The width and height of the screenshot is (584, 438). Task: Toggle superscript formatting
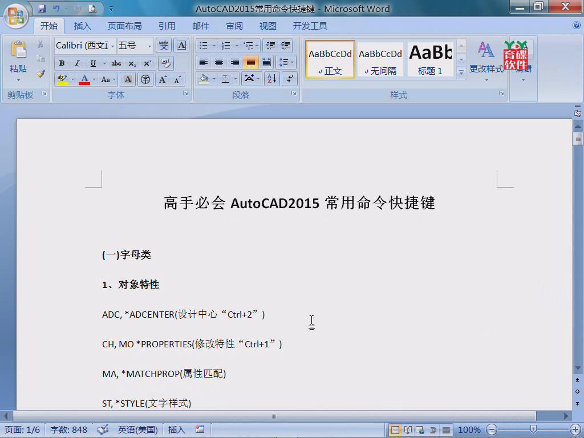(x=148, y=63)
